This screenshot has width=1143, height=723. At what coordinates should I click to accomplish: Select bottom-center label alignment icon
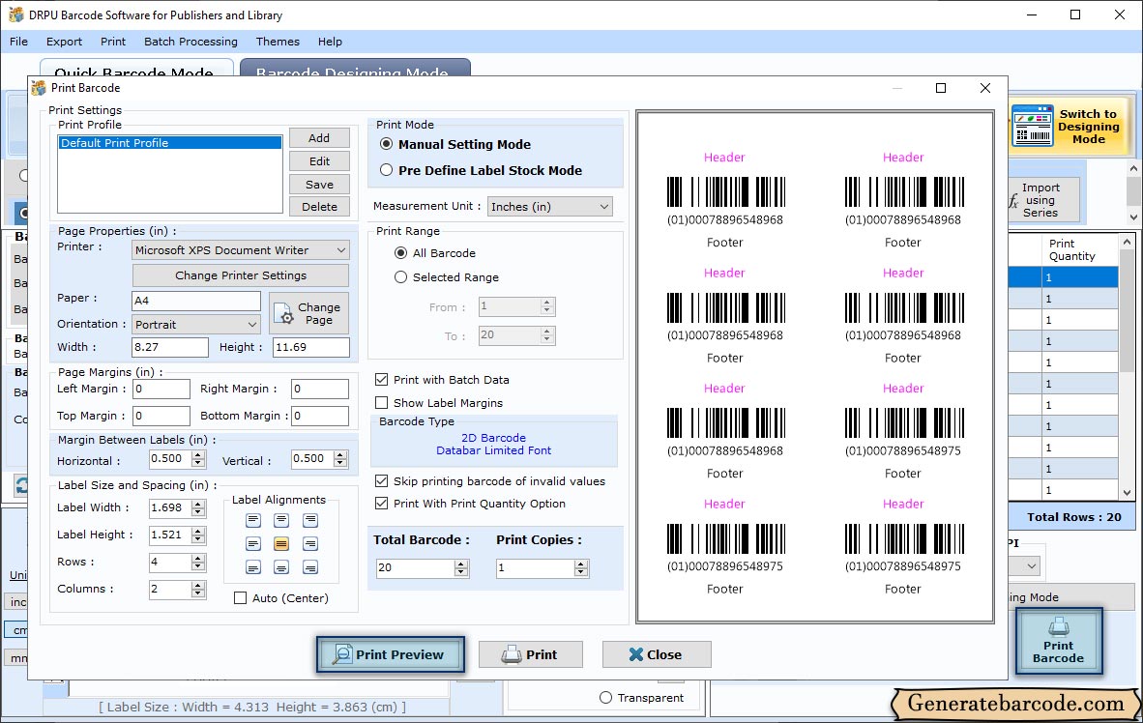281,567
